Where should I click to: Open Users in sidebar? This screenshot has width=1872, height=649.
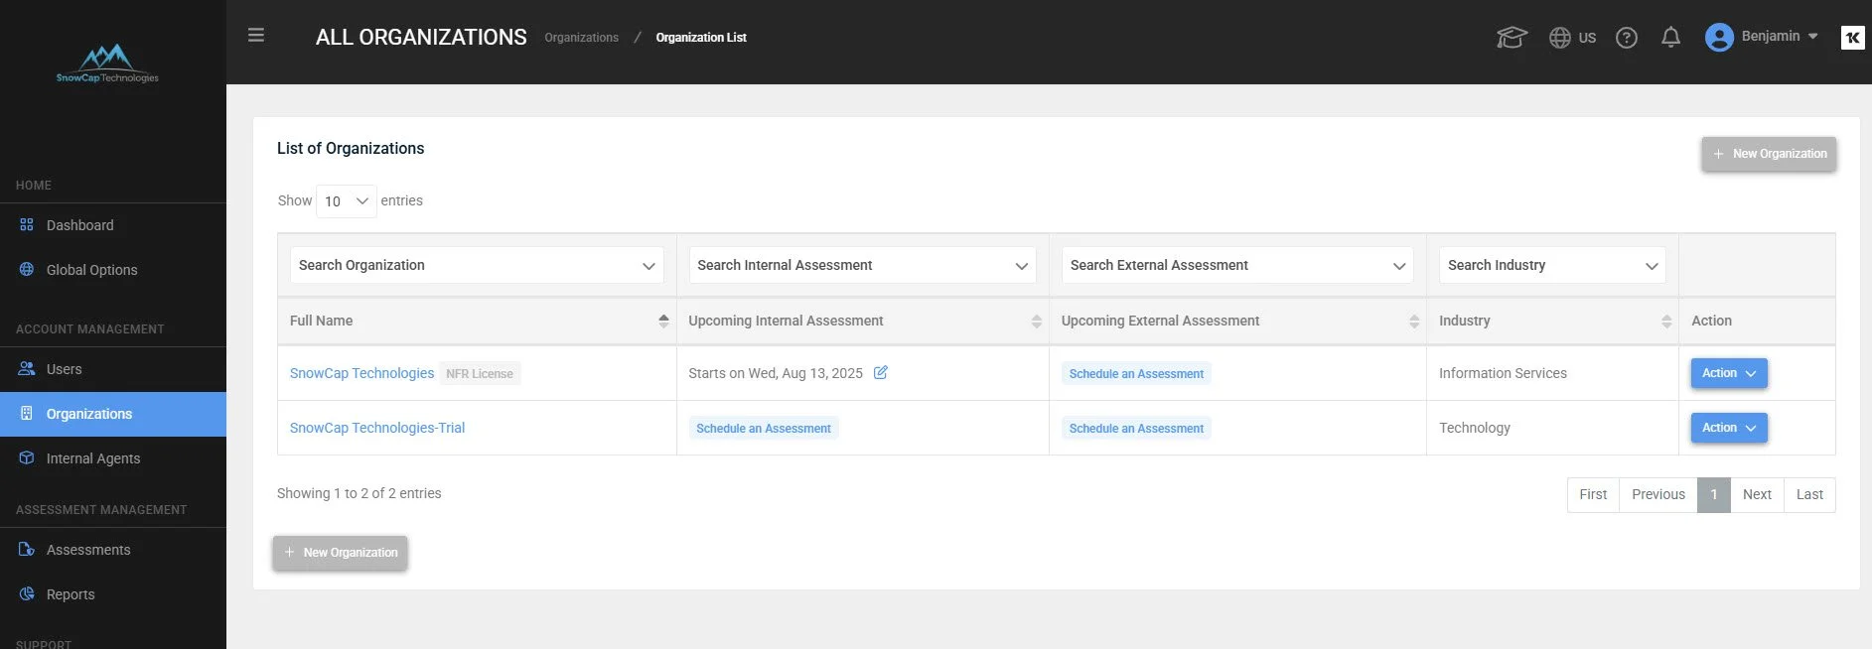pyautogui.click(x=113, y=369)
